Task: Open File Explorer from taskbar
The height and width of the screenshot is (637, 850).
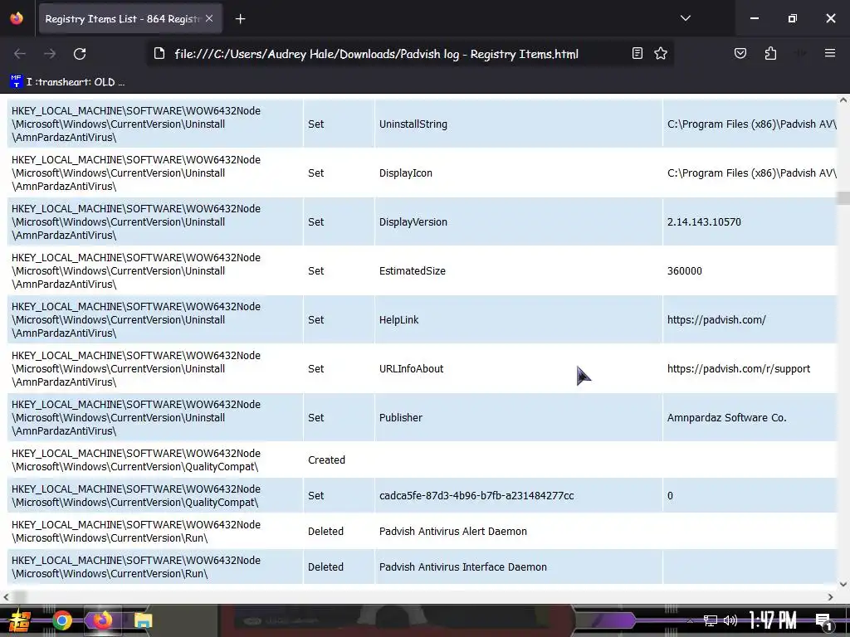Action: 143,620
